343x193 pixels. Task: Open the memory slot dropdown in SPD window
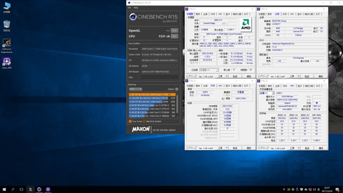[267, 93]
